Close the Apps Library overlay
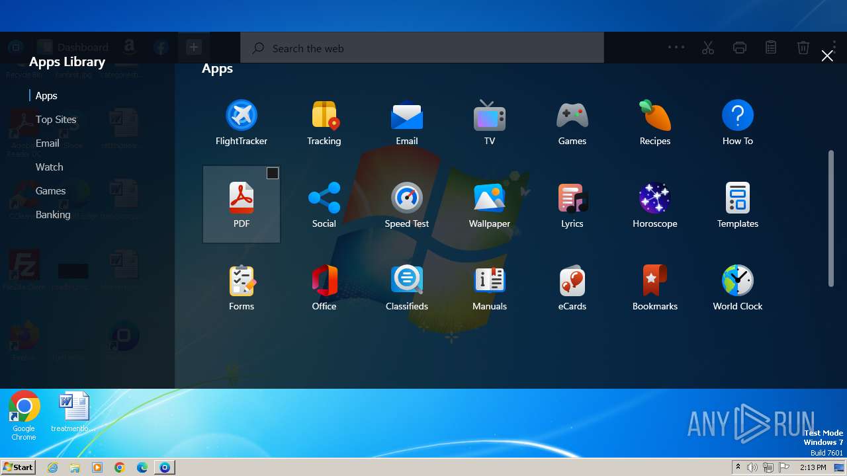Image resolution: width=847 pixels, height=476 pixels. [827, 56]
